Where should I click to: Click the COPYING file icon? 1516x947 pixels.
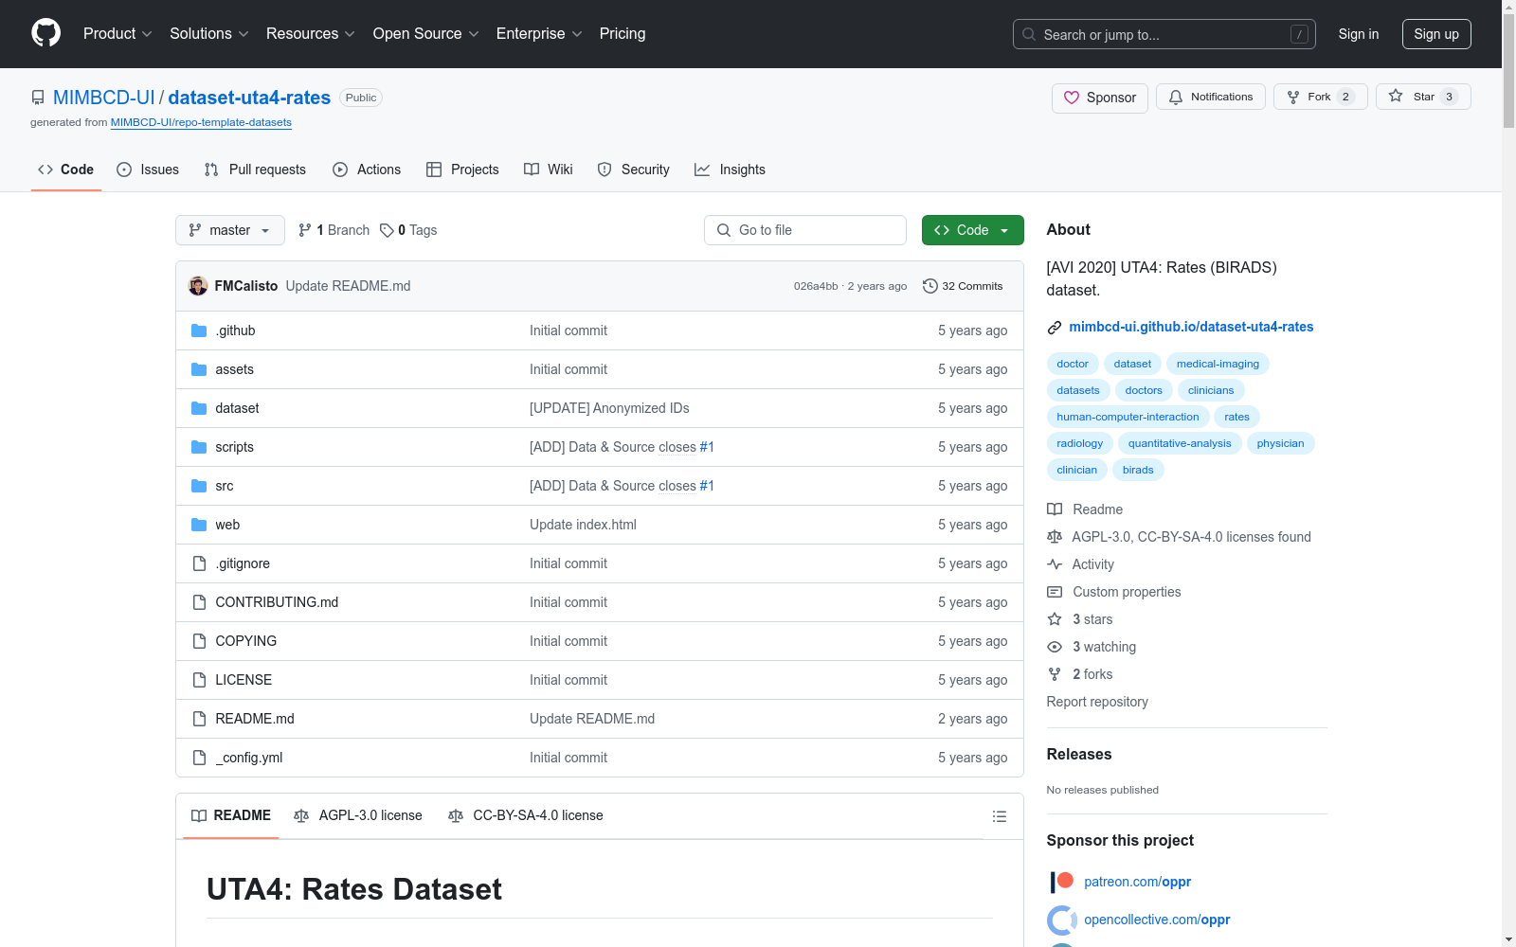[199, 641]
